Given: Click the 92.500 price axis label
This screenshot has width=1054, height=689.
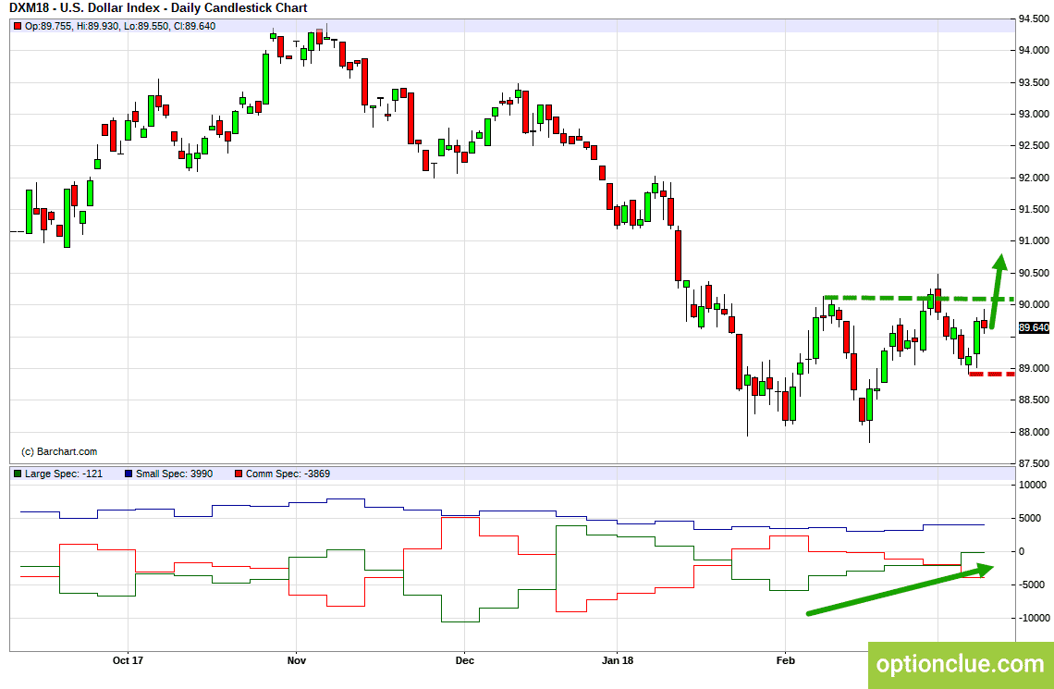Looking at the screenshot, I should [1035, 146].
